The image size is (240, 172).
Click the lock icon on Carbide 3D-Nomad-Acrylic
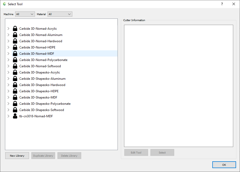click(15, 28)
